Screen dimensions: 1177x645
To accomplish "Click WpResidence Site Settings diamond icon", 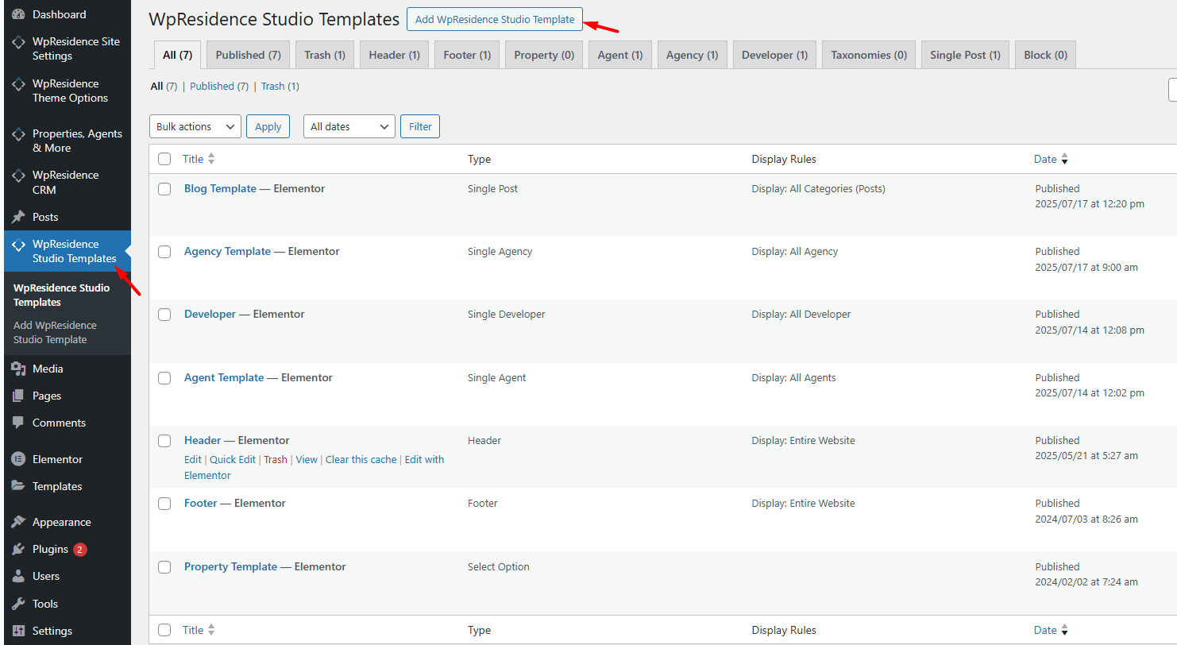I will click(x=18, y=41).
